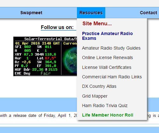The height and width of the screenshot is (133, 159).
Task: Click the Site Menu heading
Action: (x=97, y=23)
